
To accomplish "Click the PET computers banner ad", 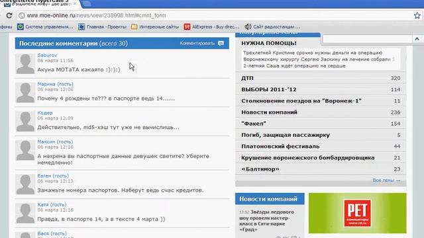I will click(x=357, y=213).
